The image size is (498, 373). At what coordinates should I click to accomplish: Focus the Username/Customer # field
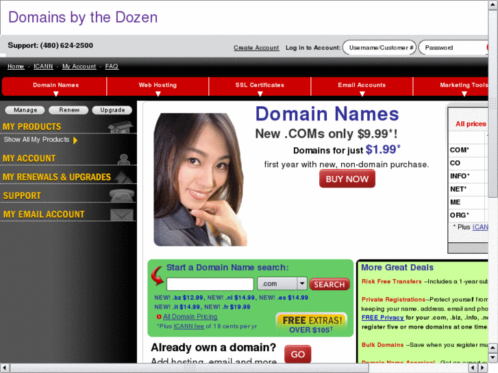coord(379,48)
